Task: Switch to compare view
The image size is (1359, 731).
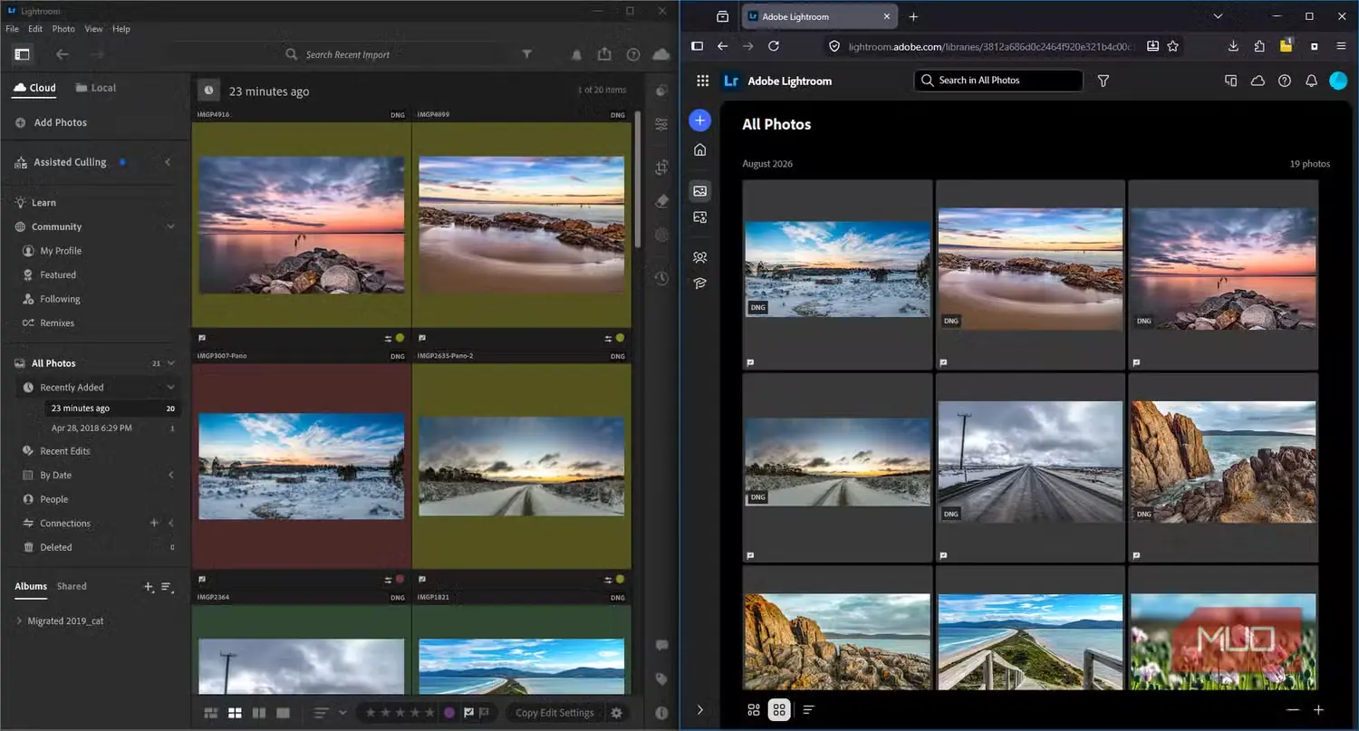Action: 259,713
